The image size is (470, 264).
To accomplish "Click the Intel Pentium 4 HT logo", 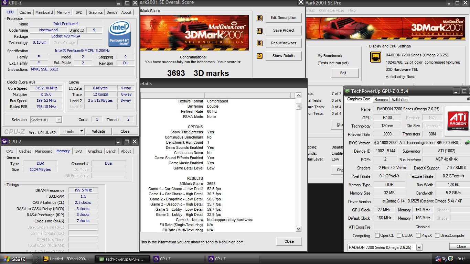I will pos(119,34).
